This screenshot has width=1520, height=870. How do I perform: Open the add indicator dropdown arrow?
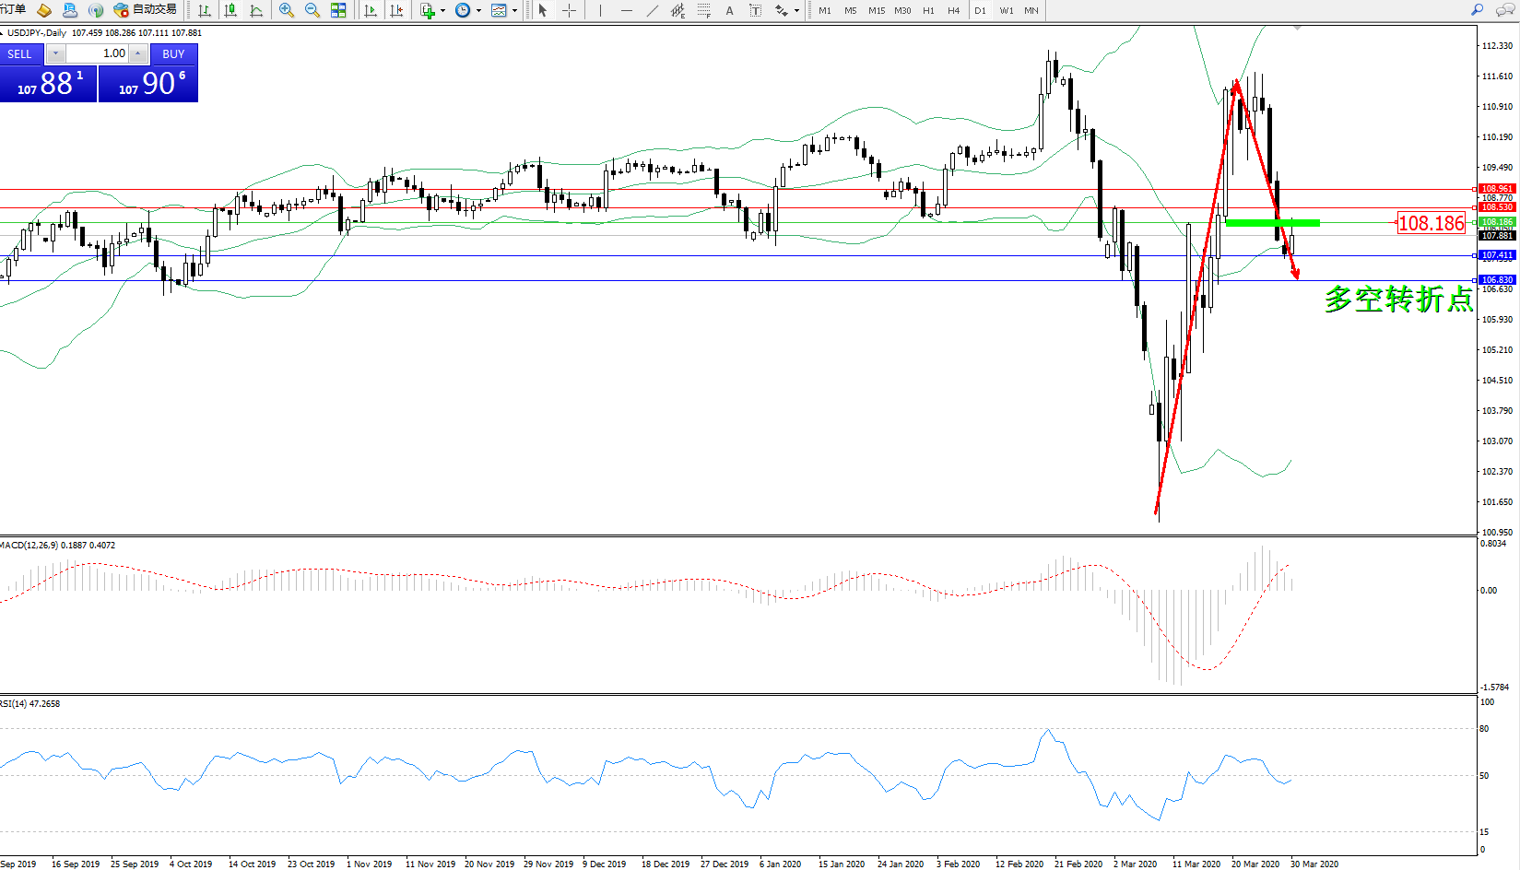coord(442,11)
